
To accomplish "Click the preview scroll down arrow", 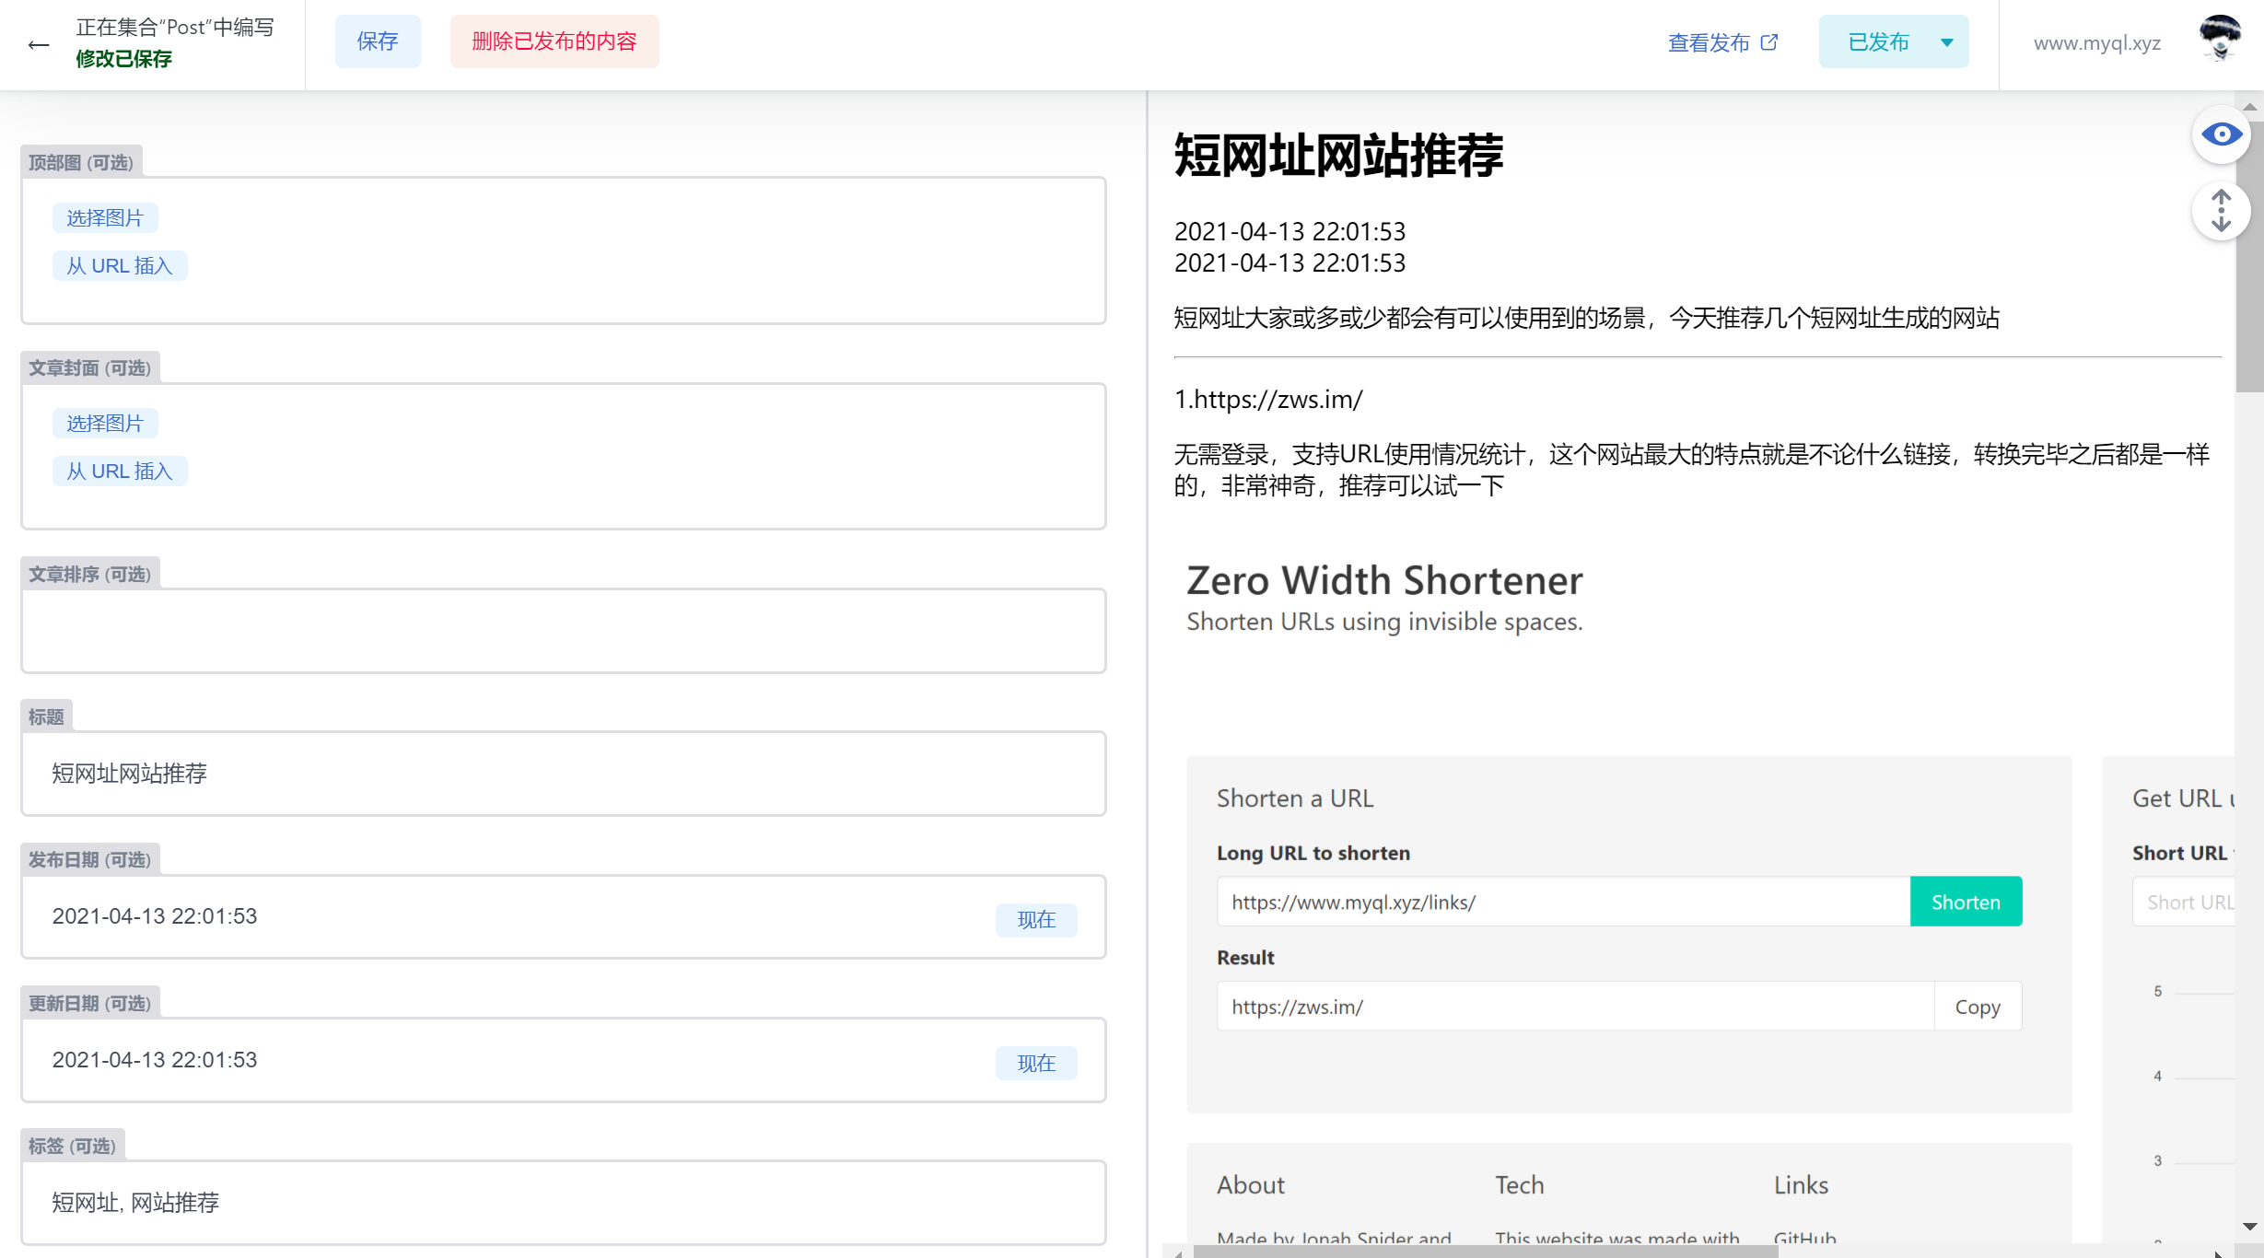I will 2248,1227.
